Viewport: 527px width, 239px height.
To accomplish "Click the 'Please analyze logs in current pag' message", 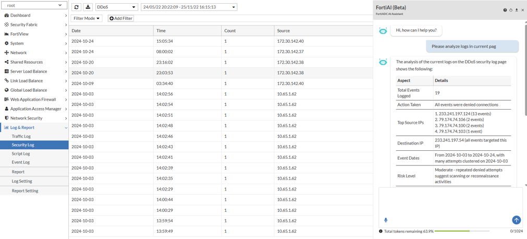I will pos(472,46).
